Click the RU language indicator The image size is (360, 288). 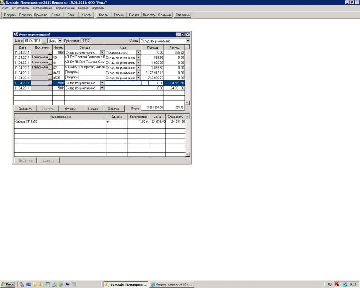[x=329, y=284]
